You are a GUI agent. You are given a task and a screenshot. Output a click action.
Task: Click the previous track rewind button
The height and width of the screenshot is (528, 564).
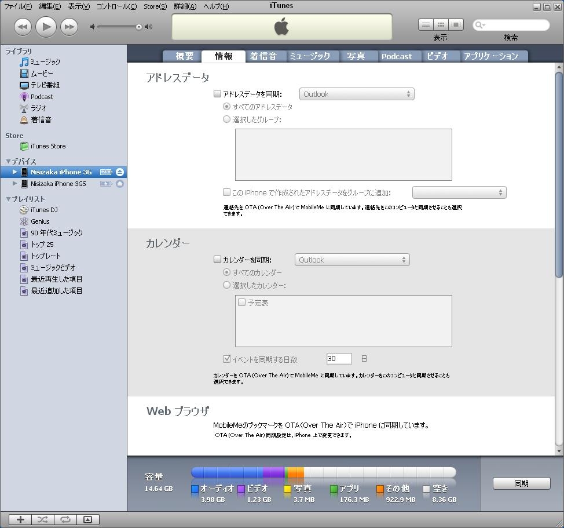click(23, 27)
